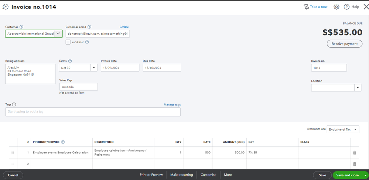Click the Billing address text box
The height and width of the screenshot is (180, 369).
[30, 74]
